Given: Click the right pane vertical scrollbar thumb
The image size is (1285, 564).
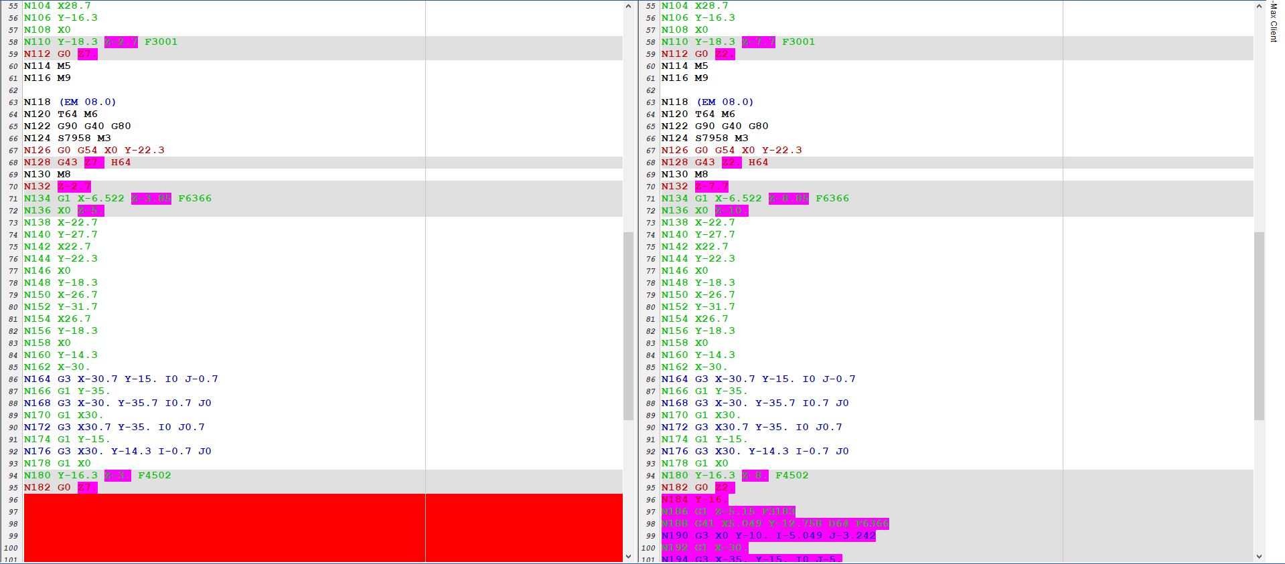Looking at the screenshot, I should 1259,326.
